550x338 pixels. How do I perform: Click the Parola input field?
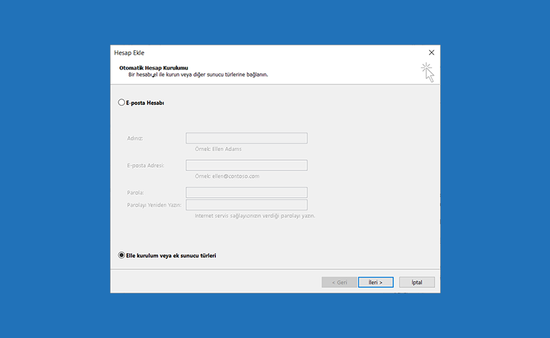pyautogui.click(x=247, y=192)
